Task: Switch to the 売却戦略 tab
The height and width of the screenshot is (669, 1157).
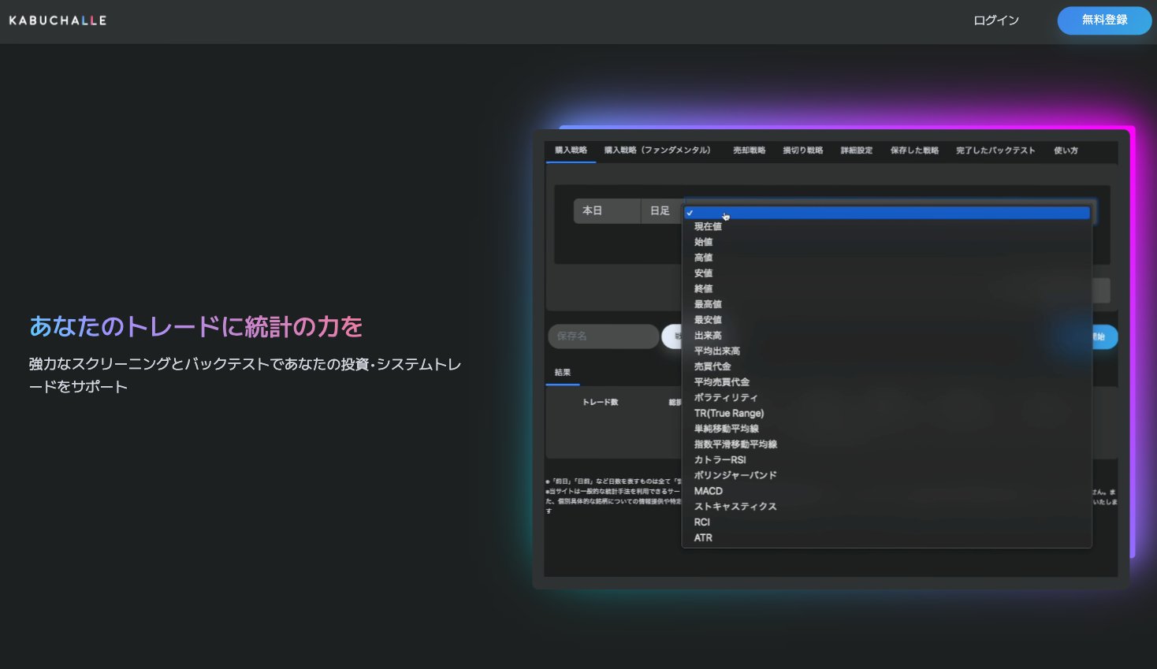Action: 749,151
